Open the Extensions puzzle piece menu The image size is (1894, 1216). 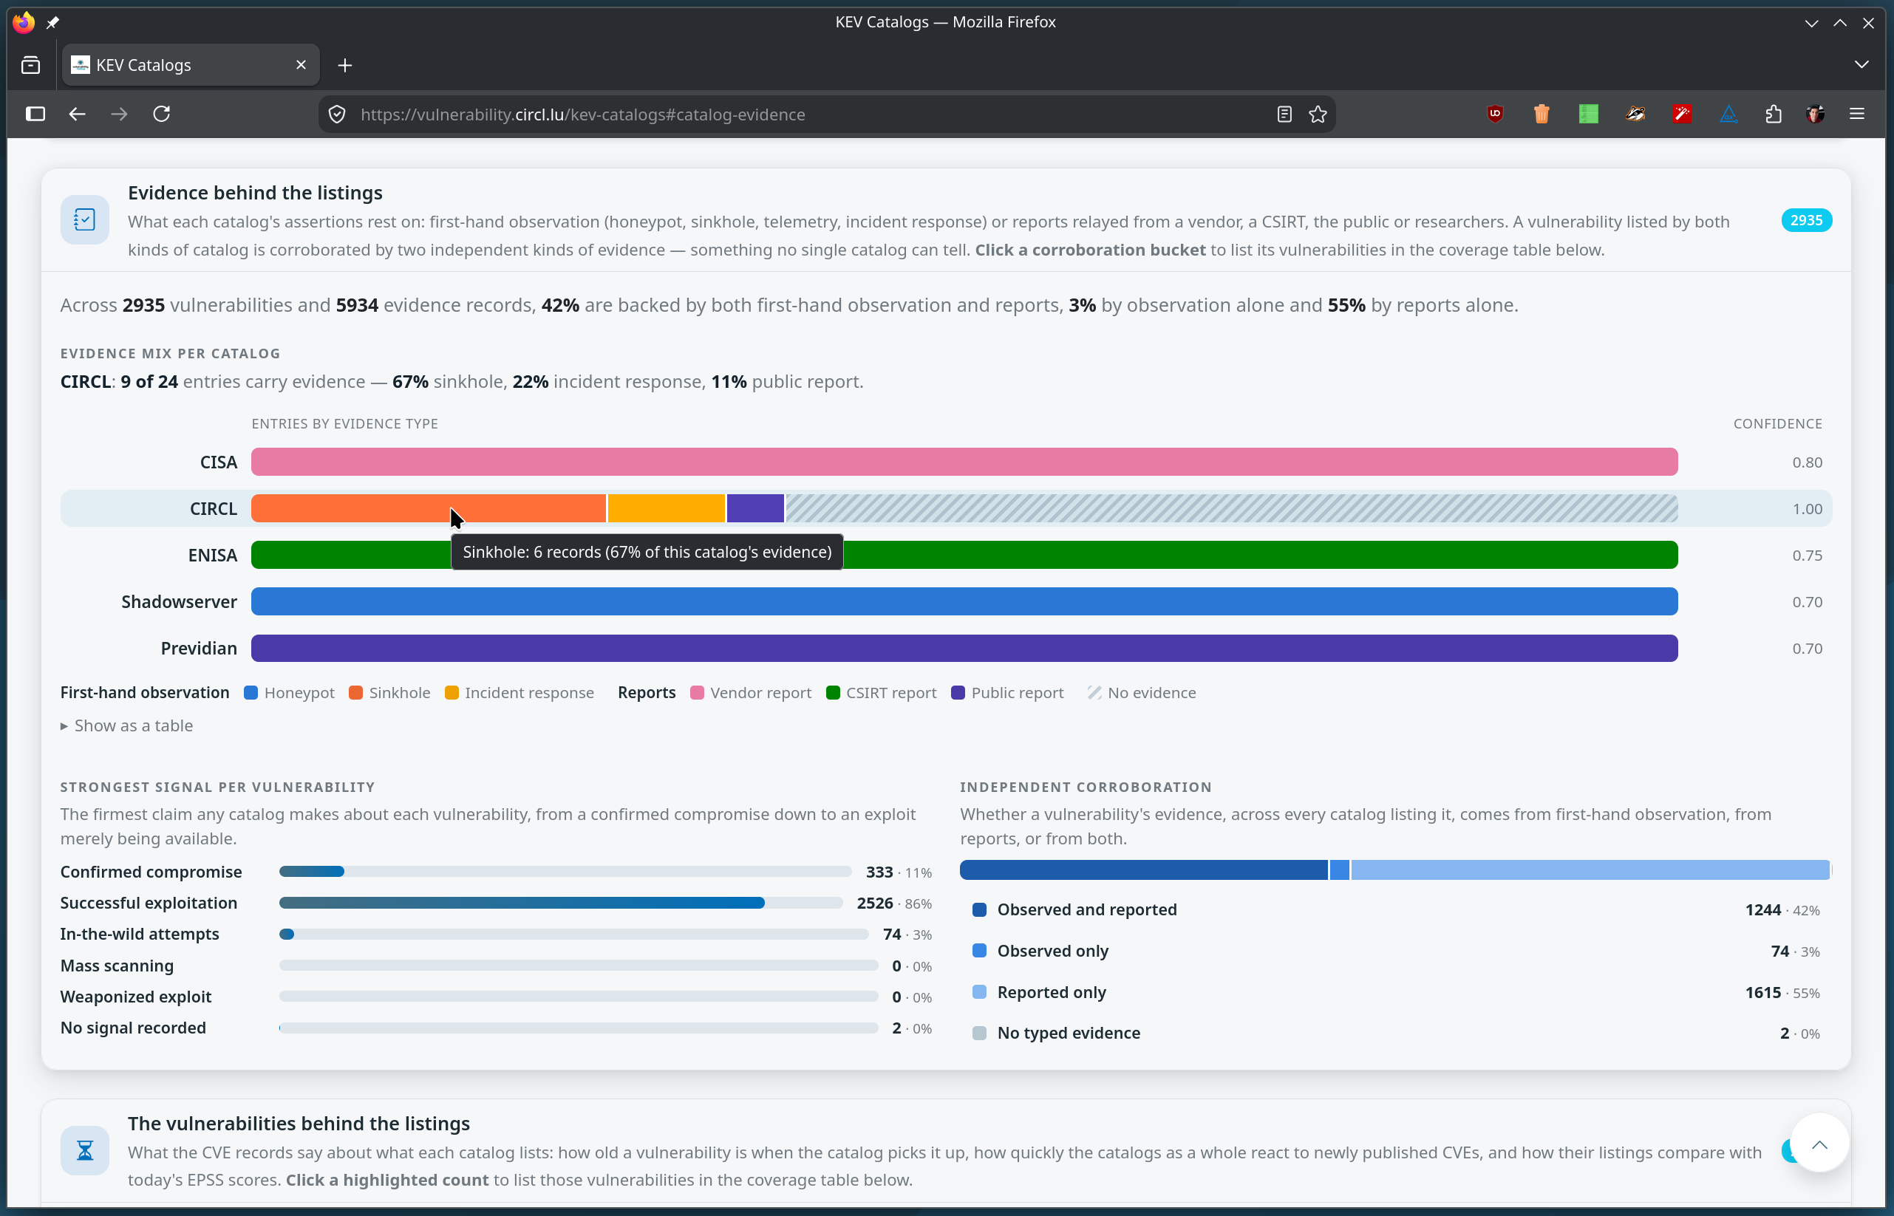click(x=1773, y=114)
